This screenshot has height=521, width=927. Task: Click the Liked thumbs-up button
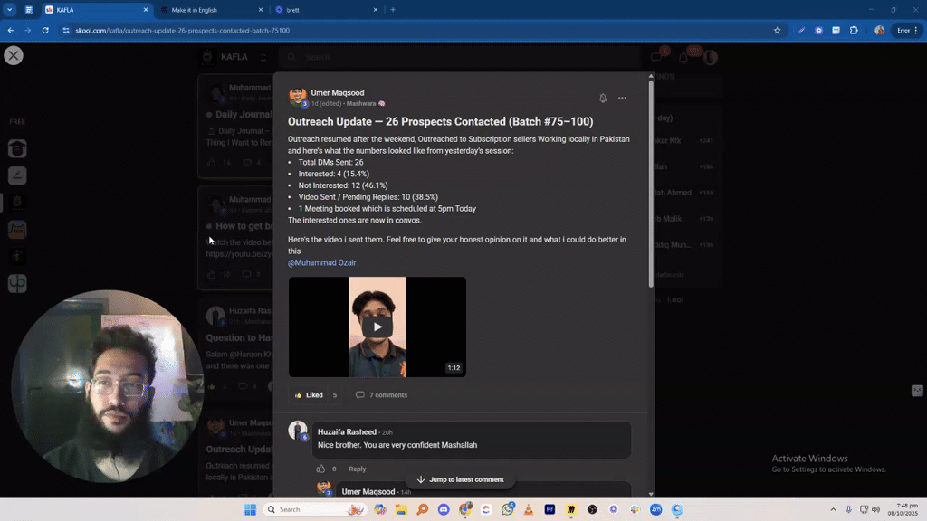point(309,395)
